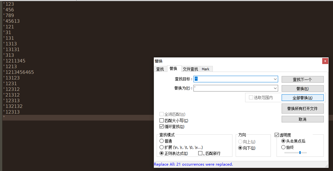333x171 pixels.
Task: Select the 普通 search mode
Action: 162,141
